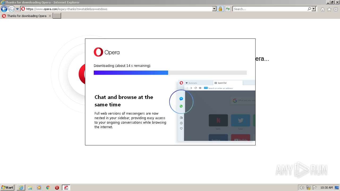Open the Windows Start menu

7,188
